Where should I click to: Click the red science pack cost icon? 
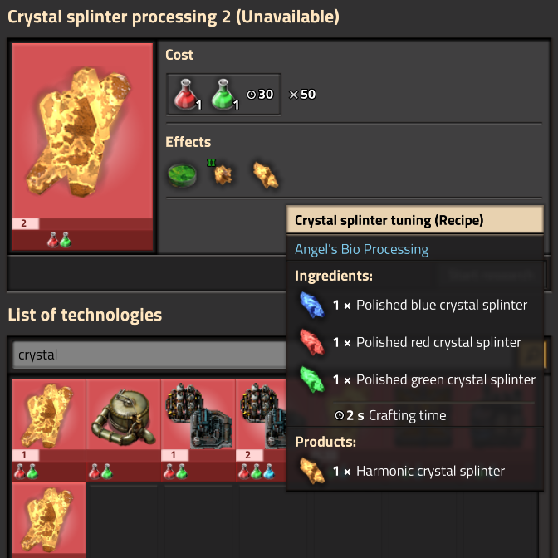click(x=186, y=95)
